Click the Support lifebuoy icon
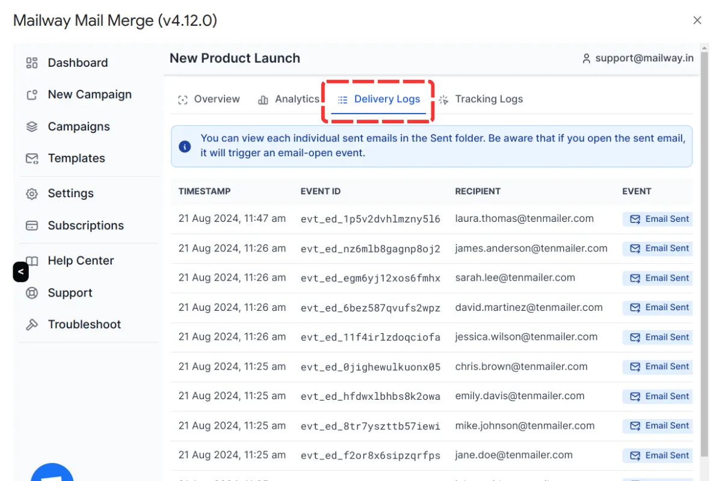Screen dimensions: 722x481 32,293
